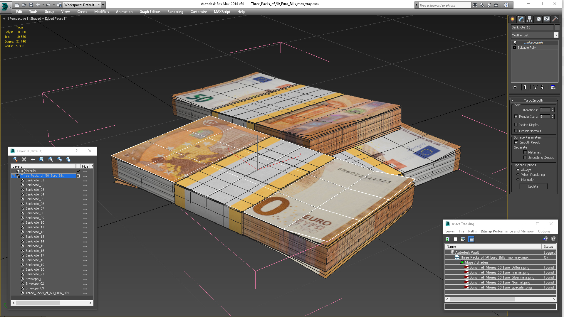Viewport: 564px width, 317px height.
Task: Collapse the Three_Packs_of_50_Euro_Bills layer
Action: 13,176
